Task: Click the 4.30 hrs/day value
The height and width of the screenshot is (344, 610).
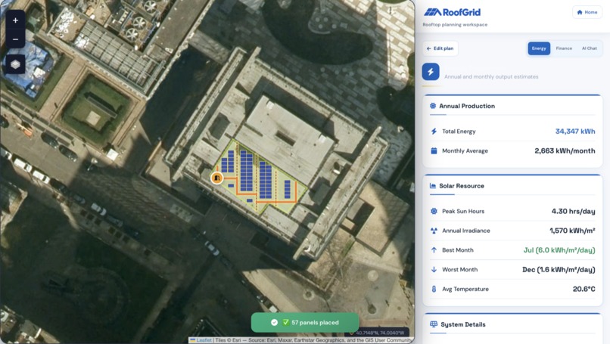Action: 573,211
